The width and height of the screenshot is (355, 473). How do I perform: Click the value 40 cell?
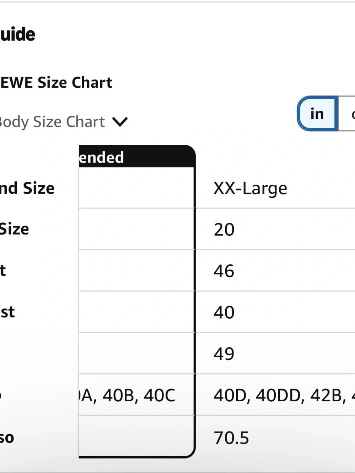224,313
